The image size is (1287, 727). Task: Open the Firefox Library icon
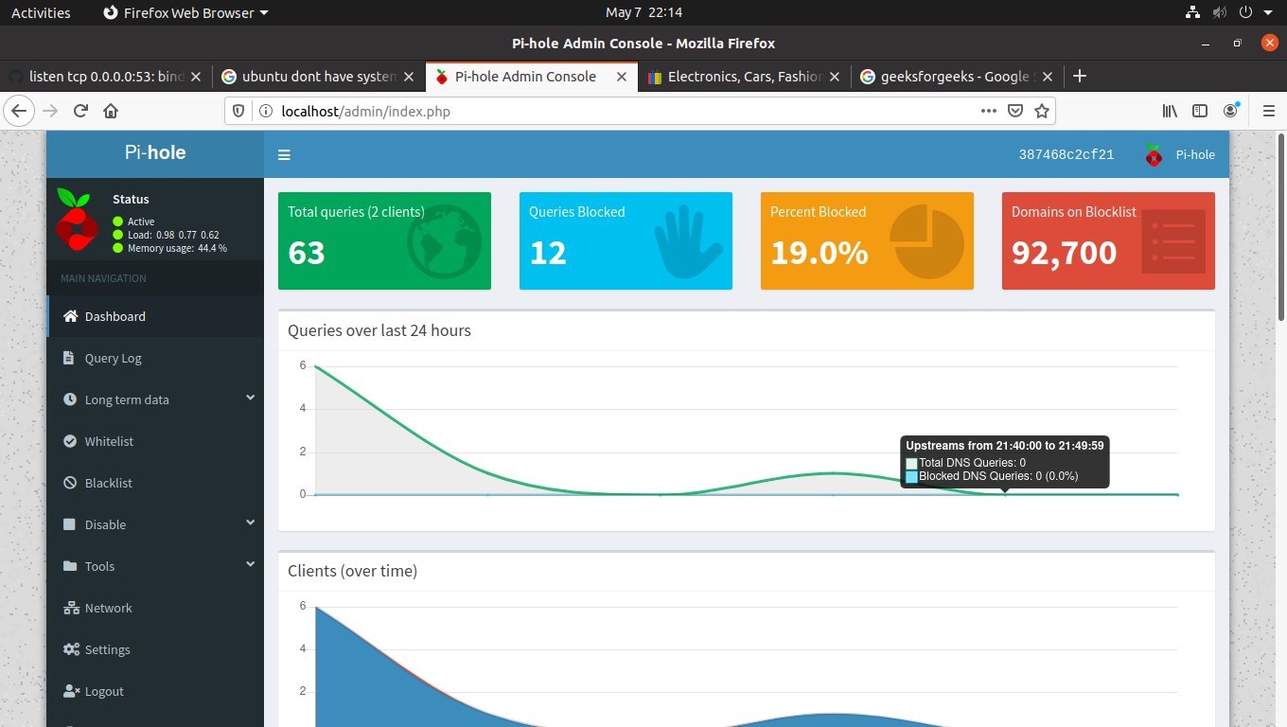(x=1171, y=111)
